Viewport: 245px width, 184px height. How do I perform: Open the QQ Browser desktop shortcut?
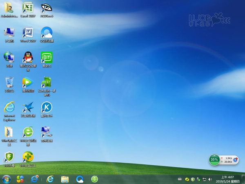(x=47, y=35)
